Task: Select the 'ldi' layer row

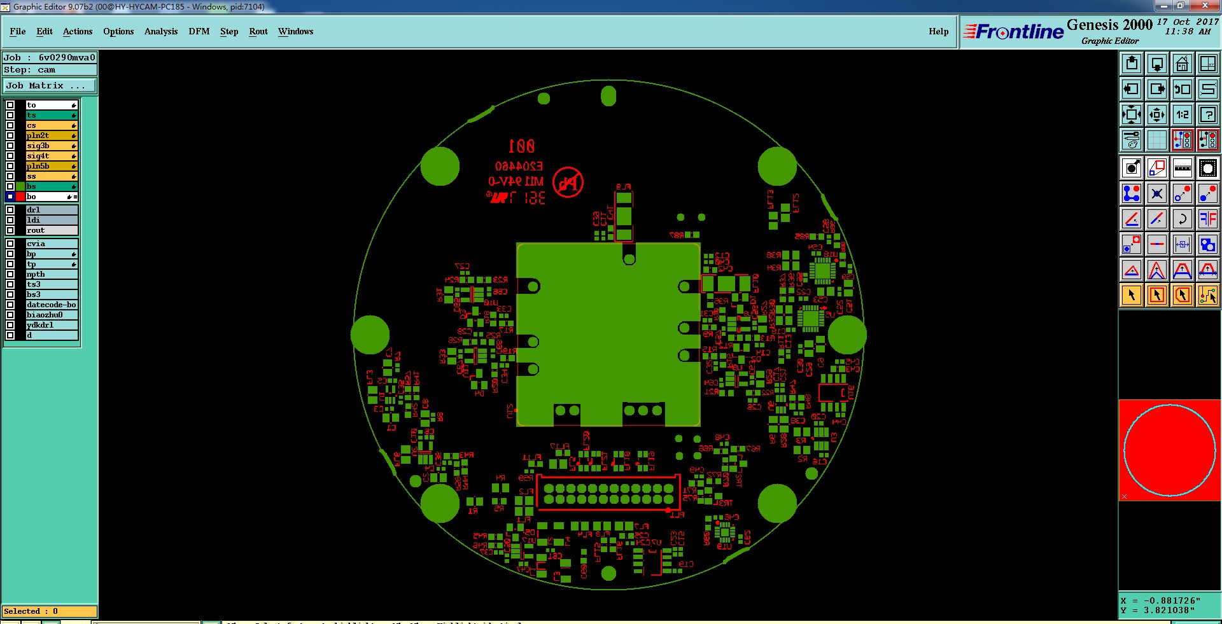Action: click(x=52, y=220)
